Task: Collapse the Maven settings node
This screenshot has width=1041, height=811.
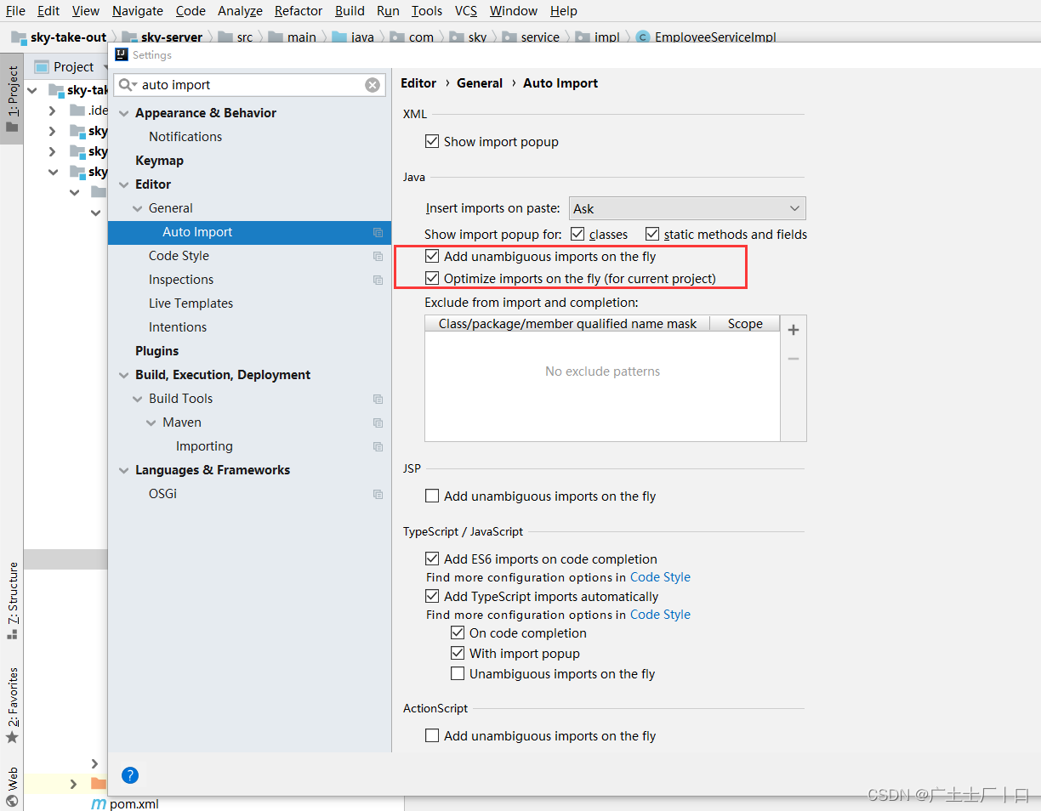Action: (151, 423)
